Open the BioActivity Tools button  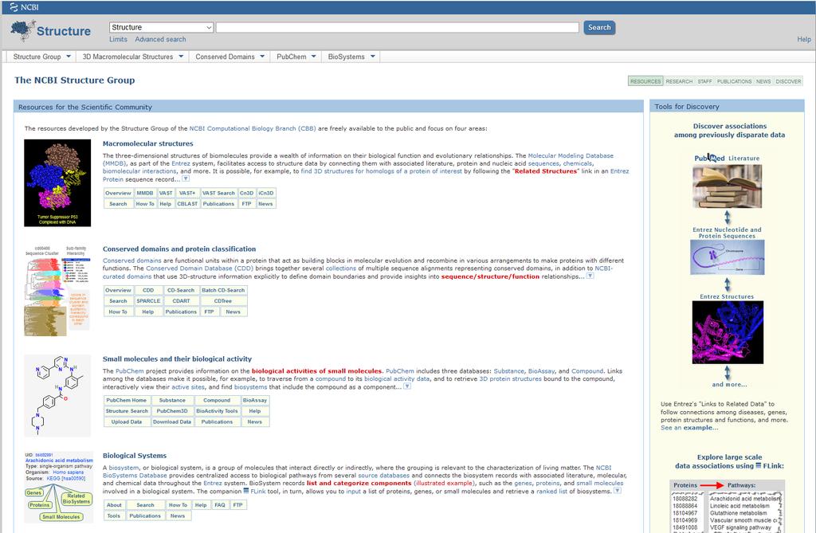coord(217,411)
